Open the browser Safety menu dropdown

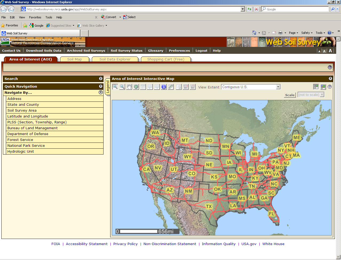tap(307, 33)
